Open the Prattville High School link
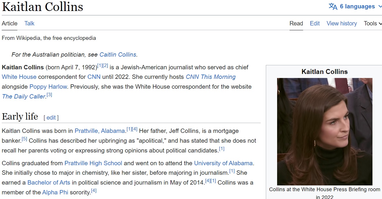 pos(93,163)
